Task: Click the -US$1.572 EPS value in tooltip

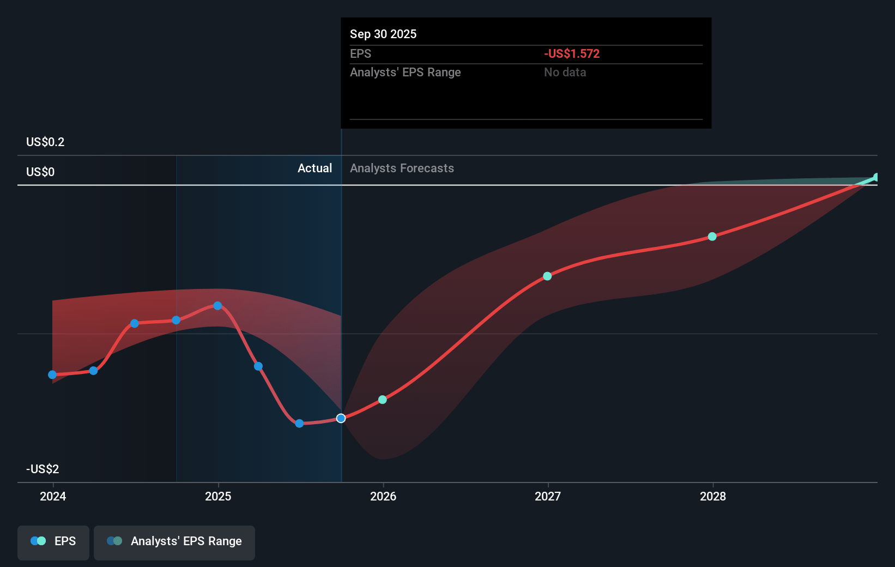Action: 571,54
